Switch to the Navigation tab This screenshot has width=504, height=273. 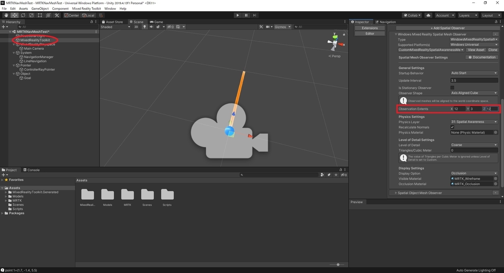(386, 22)
